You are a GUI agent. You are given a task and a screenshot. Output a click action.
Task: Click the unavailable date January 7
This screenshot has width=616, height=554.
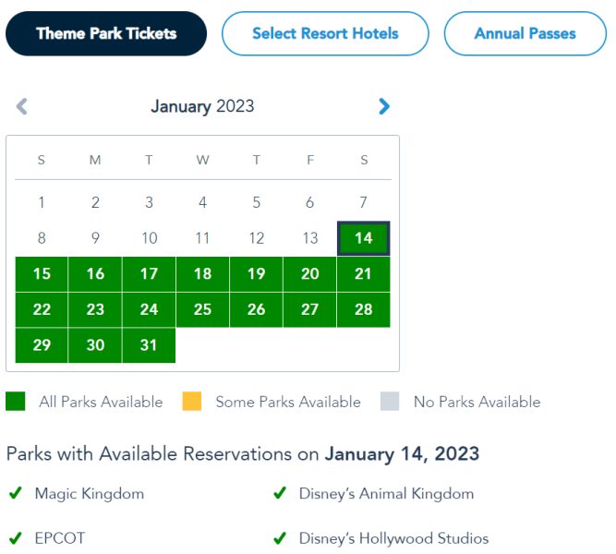pyautogui.click(x=364, y=202)
